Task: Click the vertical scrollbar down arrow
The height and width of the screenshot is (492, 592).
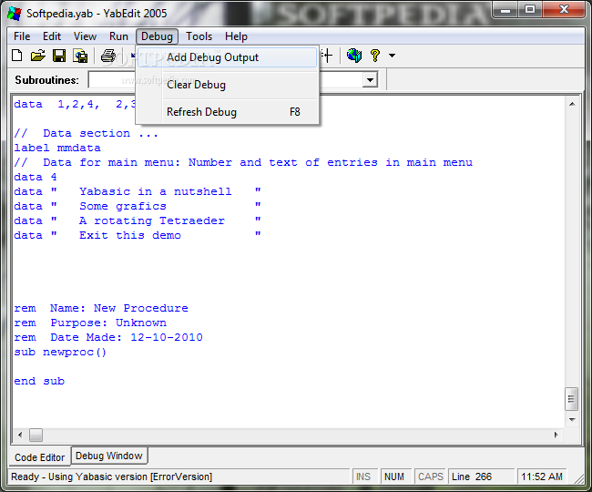Action: coord(572,419)
